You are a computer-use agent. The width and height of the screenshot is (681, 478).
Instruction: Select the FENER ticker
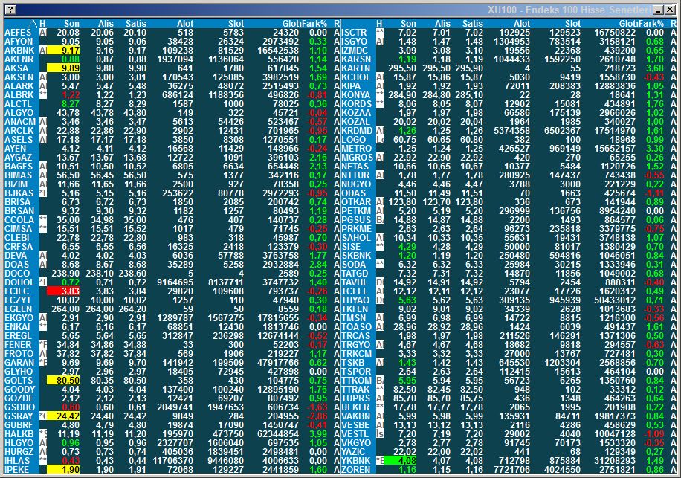point(19,345)
